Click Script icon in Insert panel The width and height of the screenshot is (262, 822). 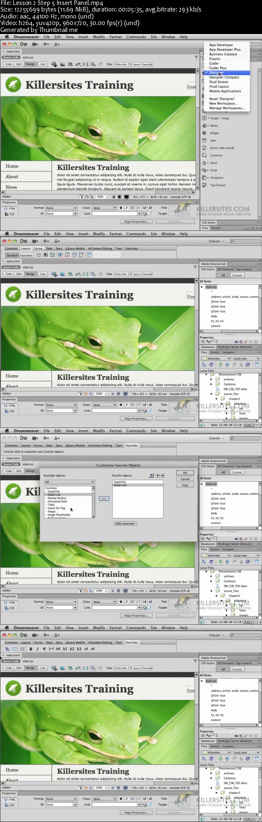[205, 170]
